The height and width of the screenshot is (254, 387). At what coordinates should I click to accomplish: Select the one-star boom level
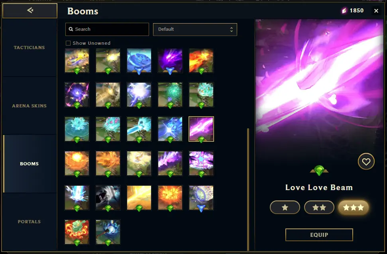tap(285, 207)
